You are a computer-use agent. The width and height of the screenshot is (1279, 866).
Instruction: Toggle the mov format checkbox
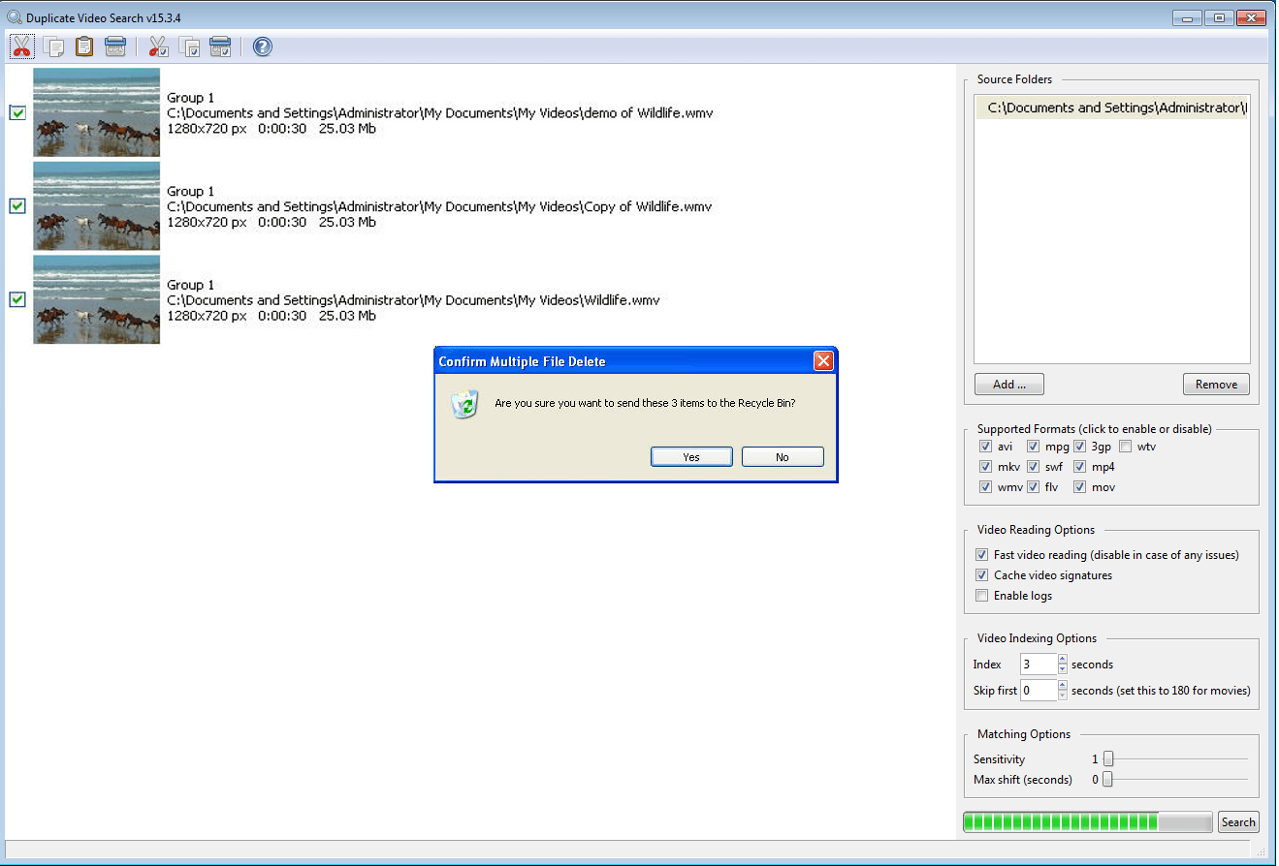coord(1079,487)
